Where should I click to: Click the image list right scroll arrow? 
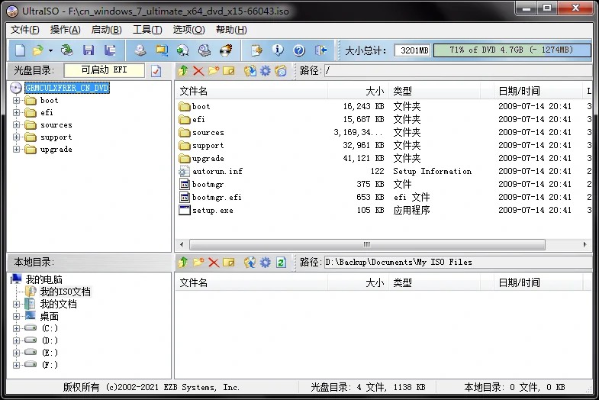(585, 244)
